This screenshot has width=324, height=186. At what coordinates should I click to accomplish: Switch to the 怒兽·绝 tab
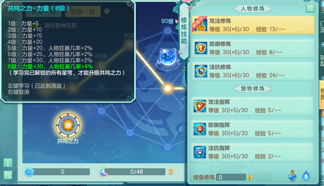[x=83, y=12]
